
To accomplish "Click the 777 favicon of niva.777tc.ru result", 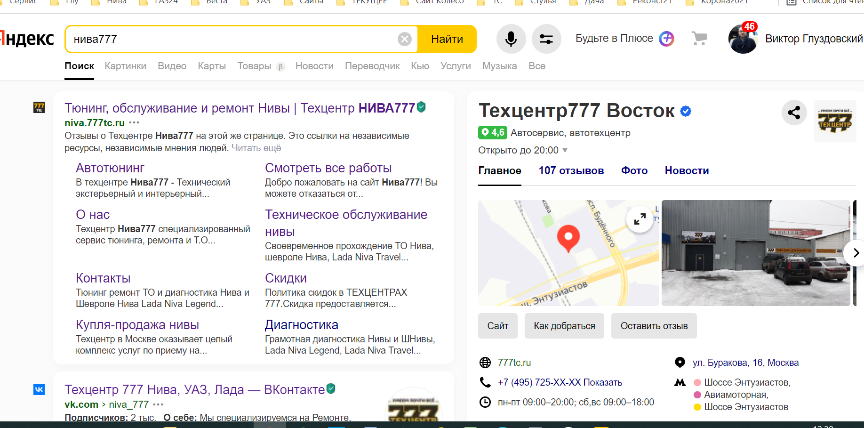I will pyautogui.click(x=39, y=107).
